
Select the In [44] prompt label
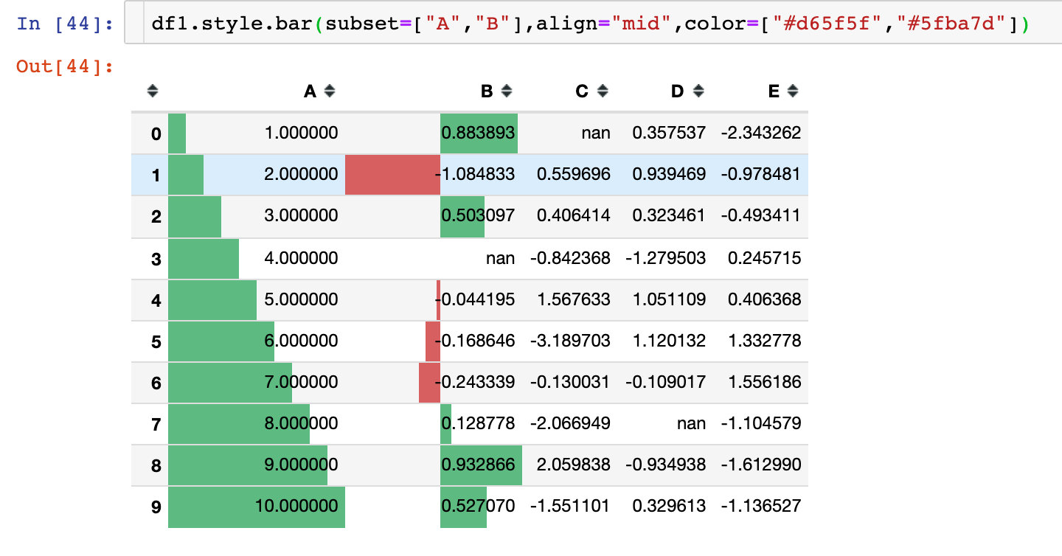coord(65,24)
